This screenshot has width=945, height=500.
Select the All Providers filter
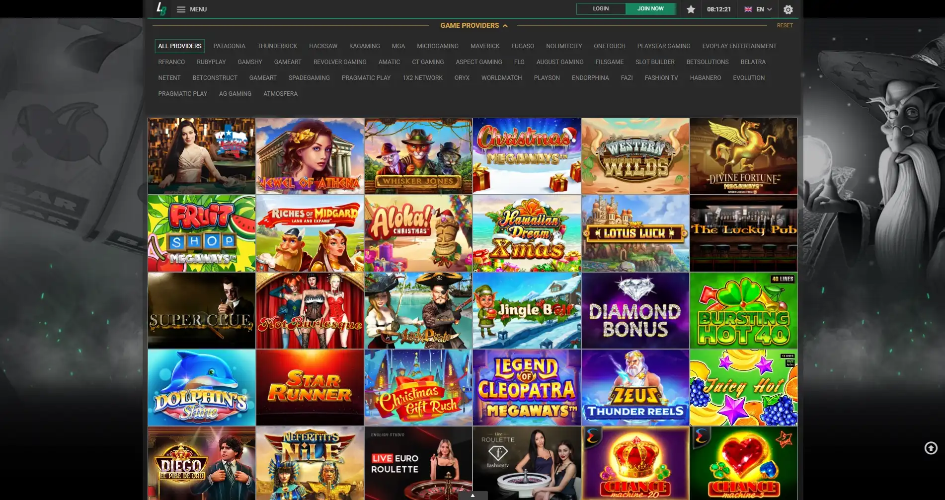(x=180, y=46)
